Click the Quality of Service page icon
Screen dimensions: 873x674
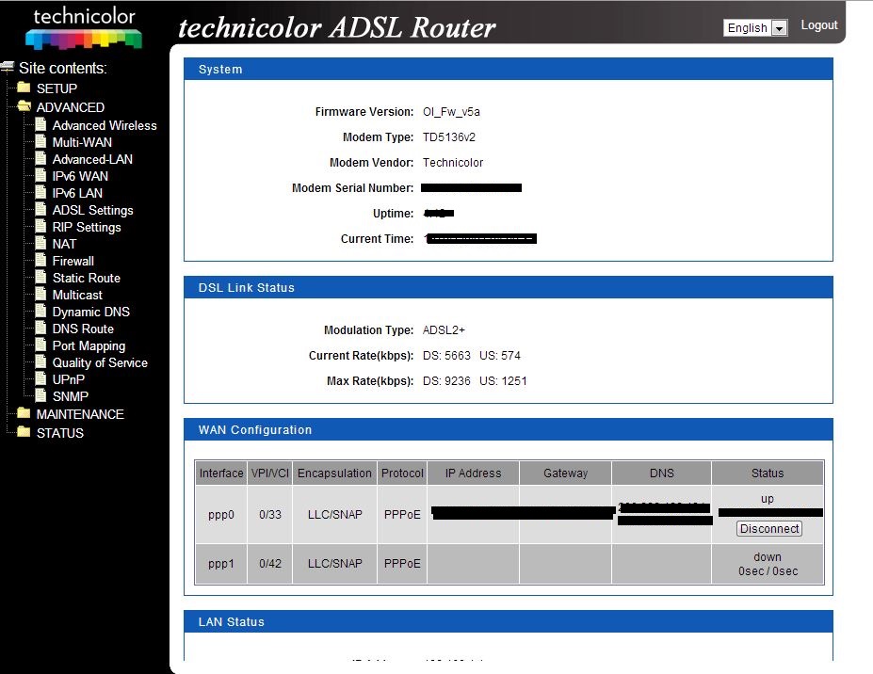(x=40, y=361)
